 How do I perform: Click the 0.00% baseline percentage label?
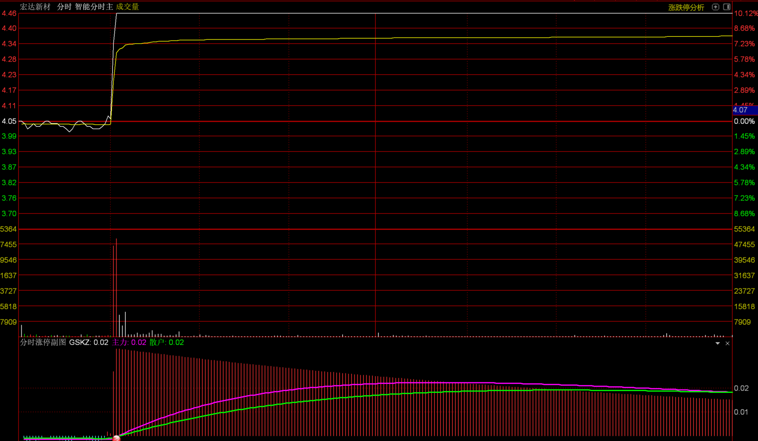click(744, 121)
